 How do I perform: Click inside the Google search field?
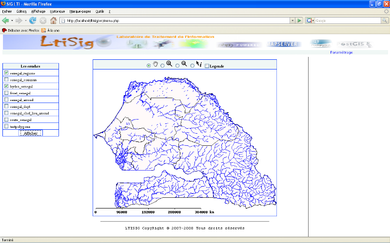coord(346,20)
